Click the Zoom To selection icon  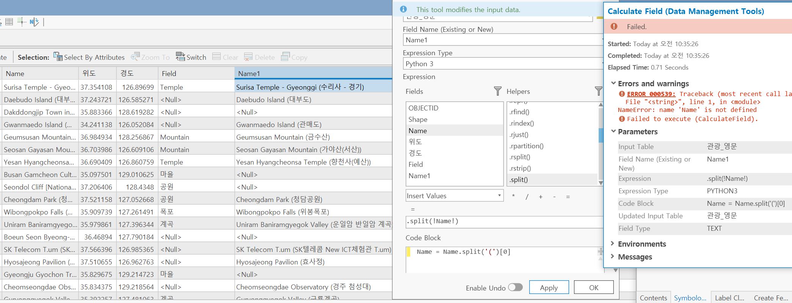pos(150,57)
